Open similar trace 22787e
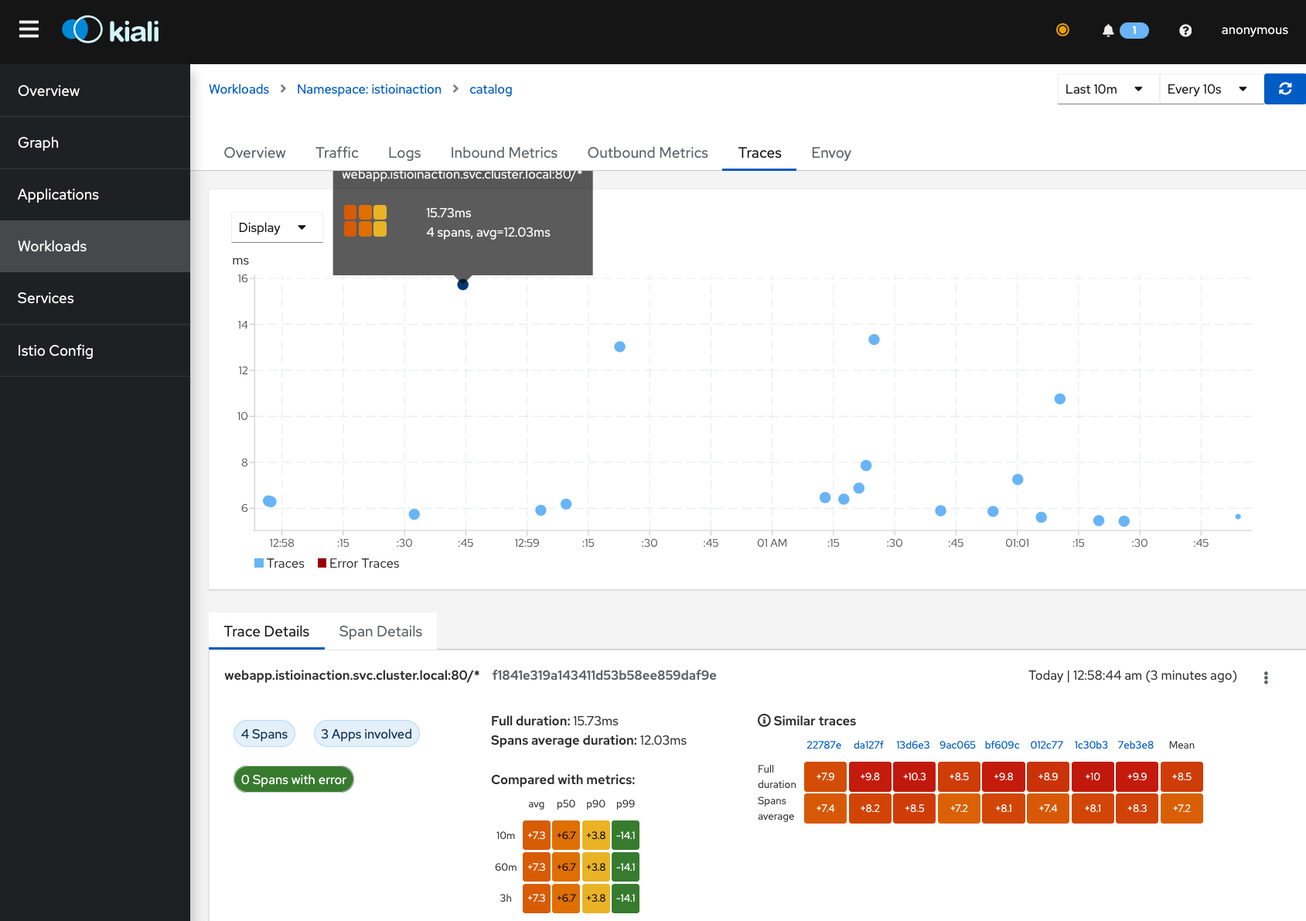 point(823,745)
